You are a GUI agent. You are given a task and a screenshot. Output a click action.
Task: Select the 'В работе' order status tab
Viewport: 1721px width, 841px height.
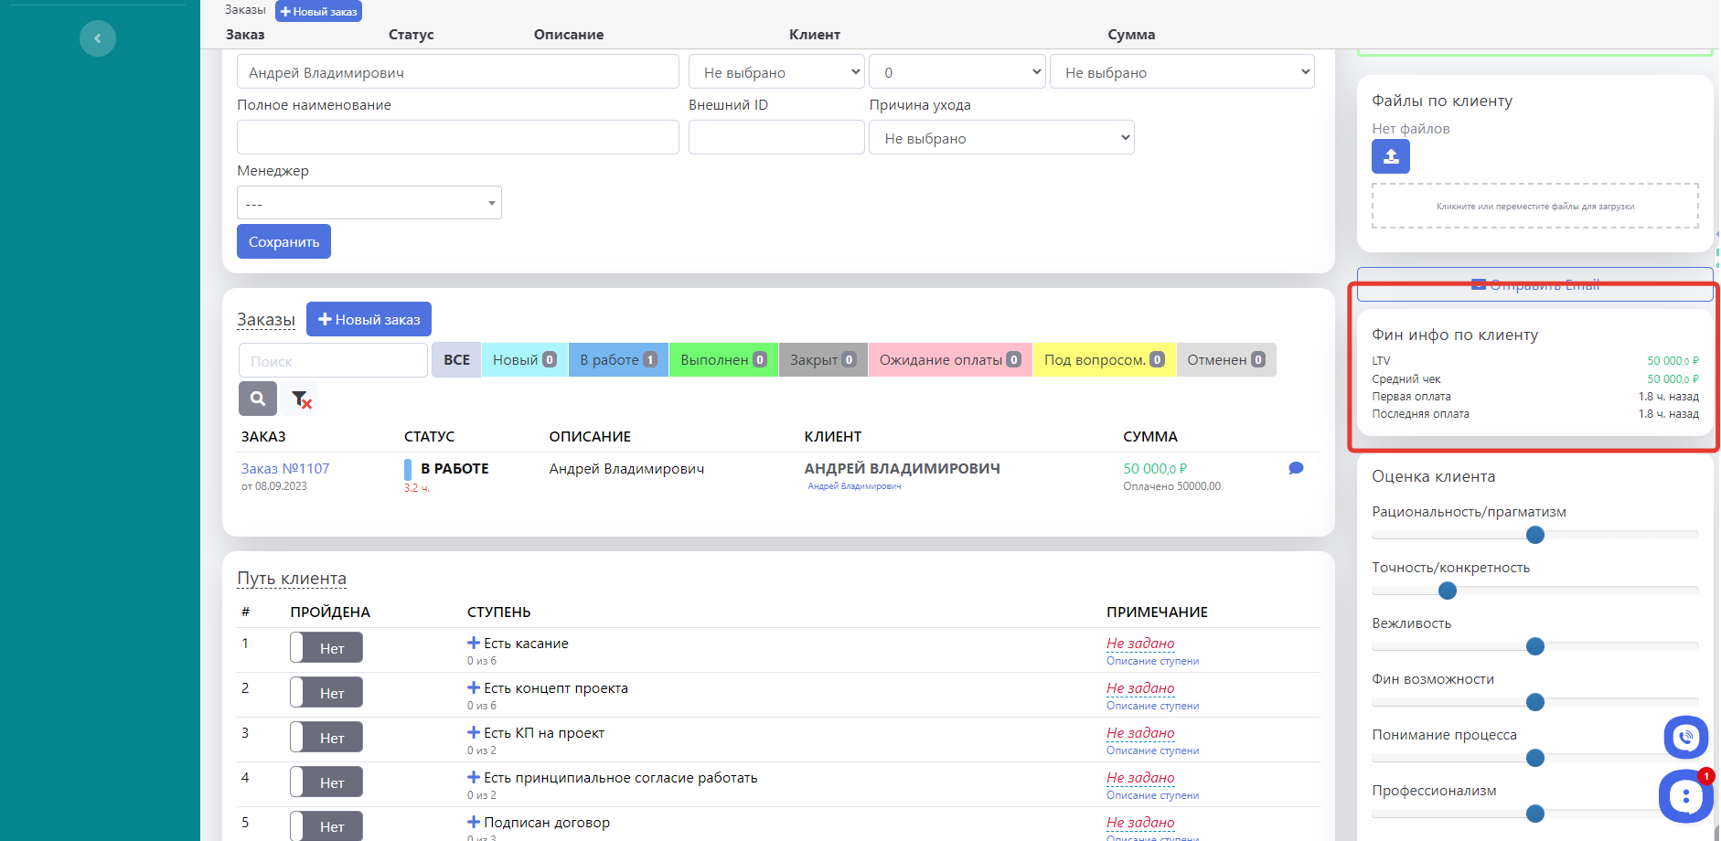click(x=618, y=360)
